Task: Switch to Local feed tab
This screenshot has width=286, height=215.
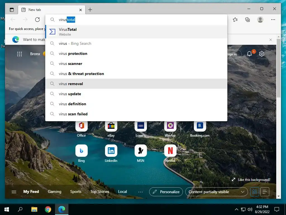Action: pyautogui.click(x=122, y=191)
